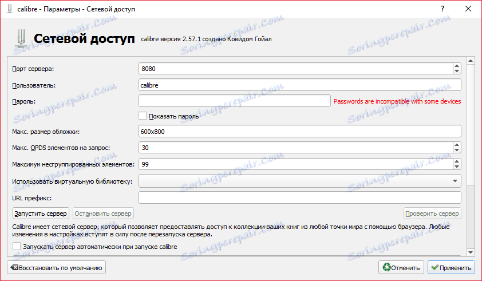
Task: Increase Макс. OPDS элементов with up arrow
Action: (457, 145)
